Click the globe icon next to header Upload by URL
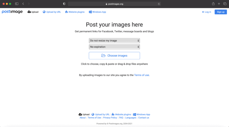This screenshot has height=127, width=229. (44, 12)
